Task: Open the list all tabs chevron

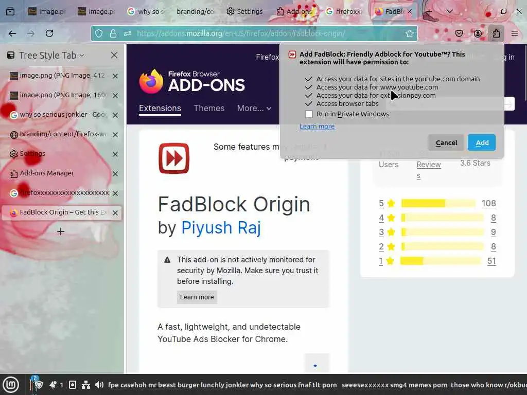Action: [x=450, y=12]
